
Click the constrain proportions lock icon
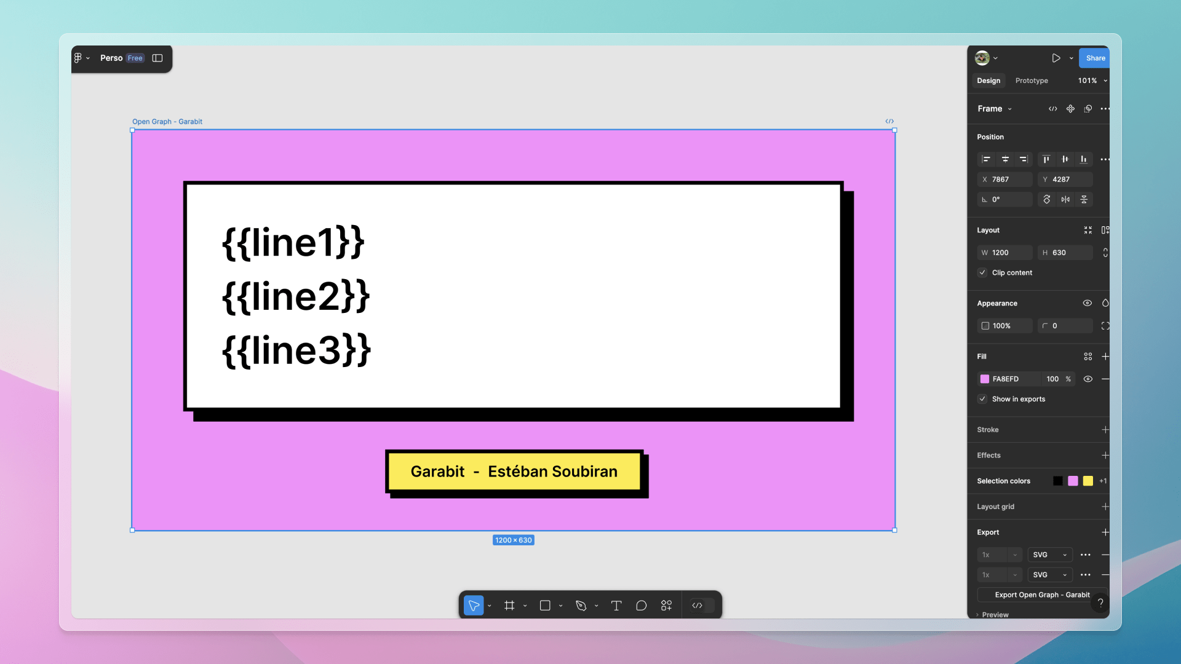[x=1105, y=253]
